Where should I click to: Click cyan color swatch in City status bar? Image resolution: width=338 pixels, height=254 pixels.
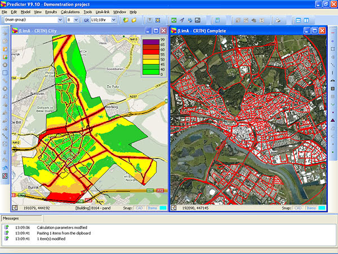(163, 208)
